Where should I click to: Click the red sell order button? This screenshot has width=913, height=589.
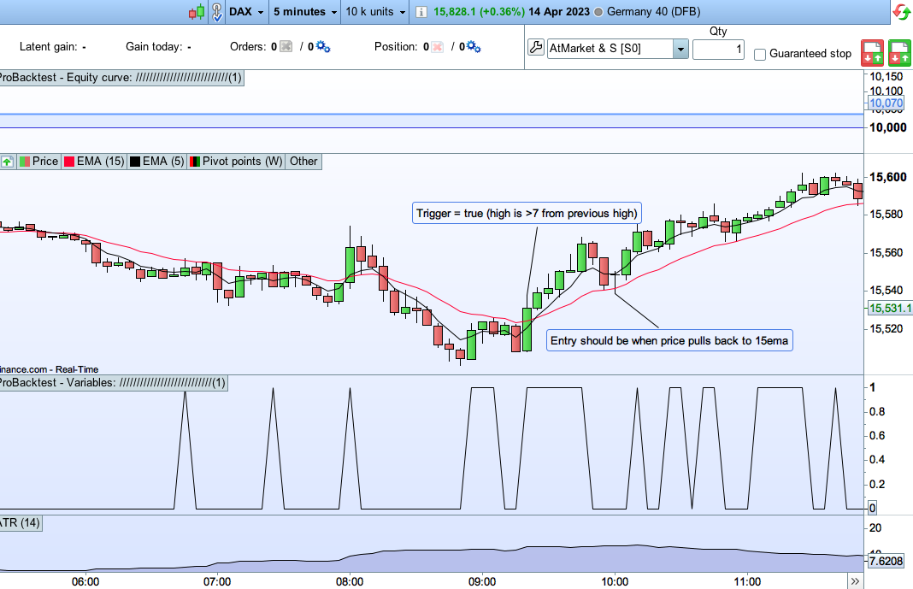point(872,52)
